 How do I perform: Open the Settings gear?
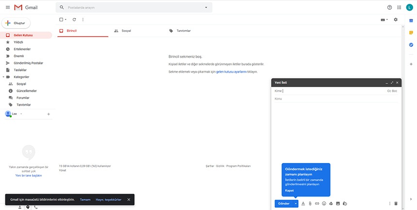click(396, 19)
